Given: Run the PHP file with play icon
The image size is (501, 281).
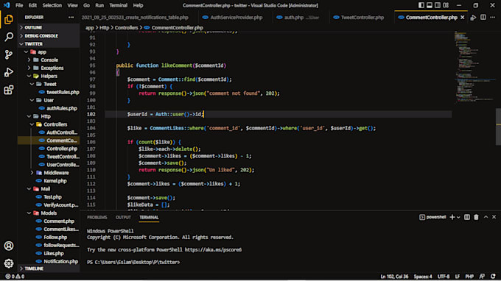Looking at the screenshot, I should point(473,18).
